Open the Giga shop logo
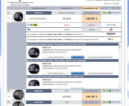This screenshot has width=129, height=106. 111,30
